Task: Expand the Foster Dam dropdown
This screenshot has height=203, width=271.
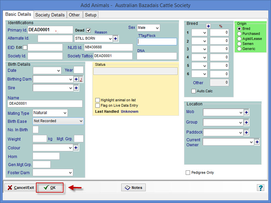Action: (70, 172)
